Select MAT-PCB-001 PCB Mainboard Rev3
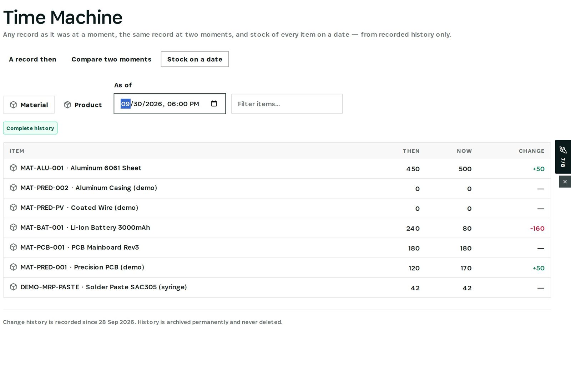The image size is (571, 387). click(277, 248)
